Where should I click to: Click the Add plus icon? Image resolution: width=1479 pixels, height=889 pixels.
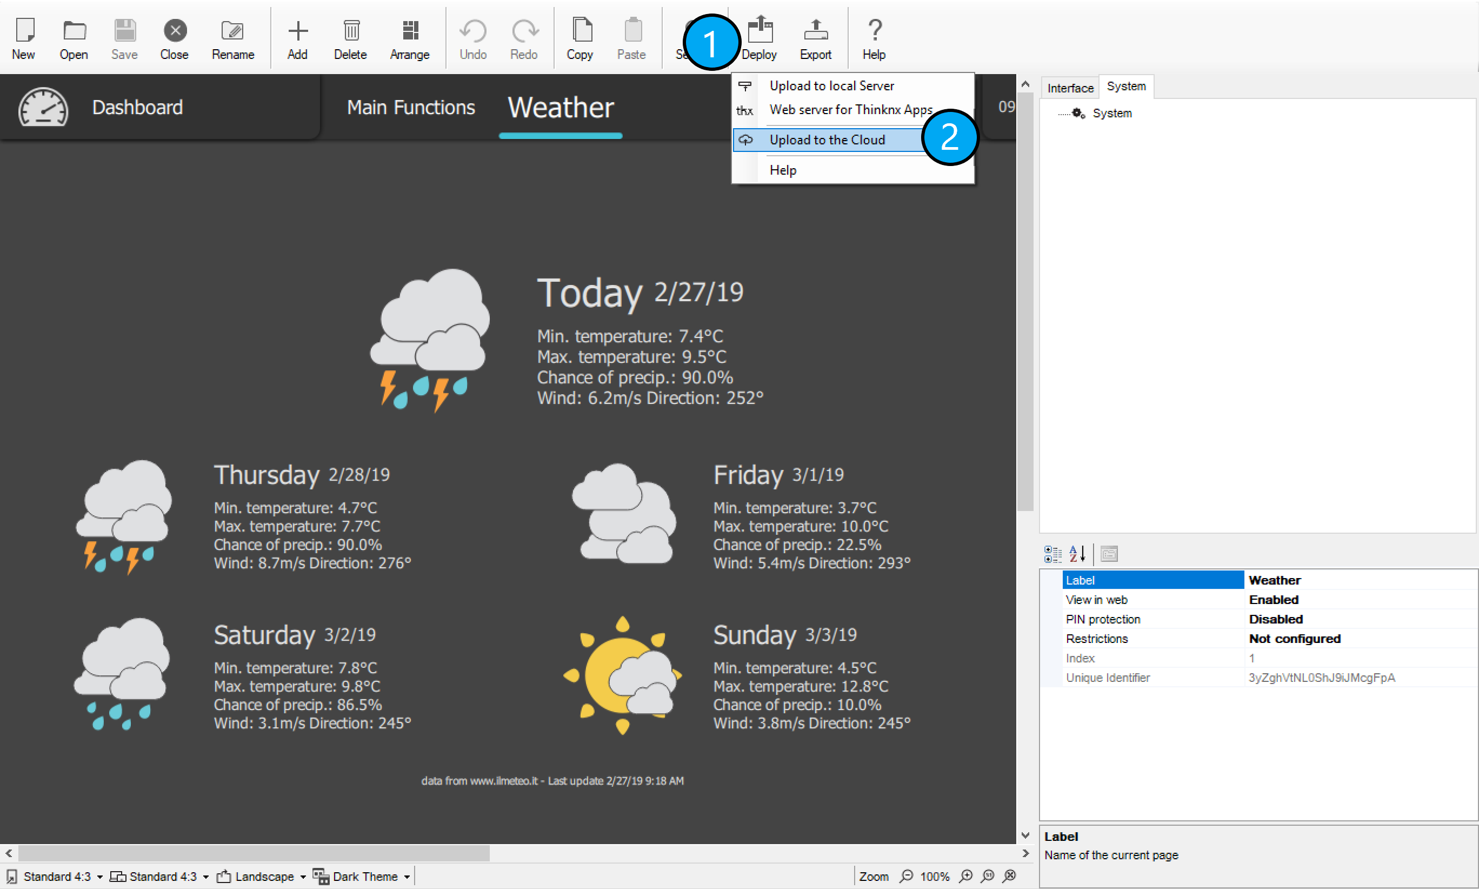(298, 31)
